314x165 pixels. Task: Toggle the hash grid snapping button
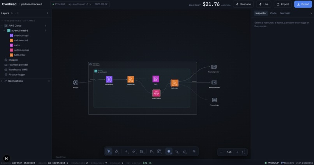click(169, 151)
